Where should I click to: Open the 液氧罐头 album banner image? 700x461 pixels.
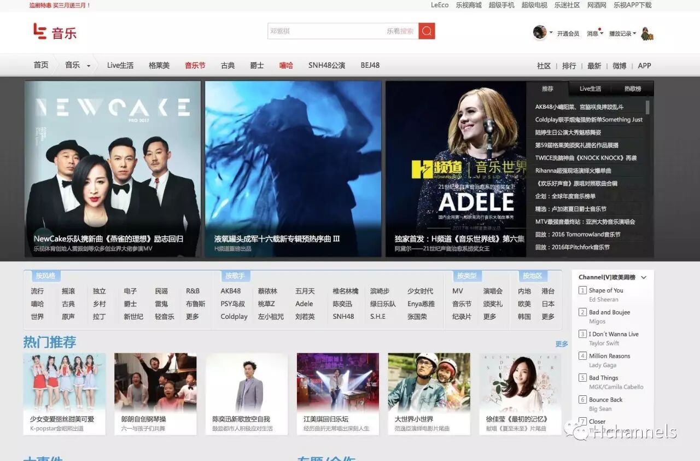pyautogui.click(x=293, y=169)
